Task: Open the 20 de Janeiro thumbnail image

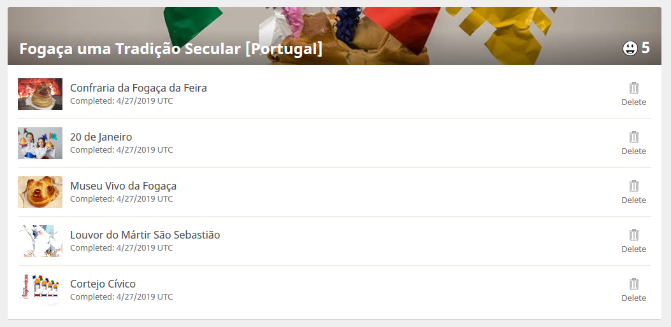Action: pos(40,143)
